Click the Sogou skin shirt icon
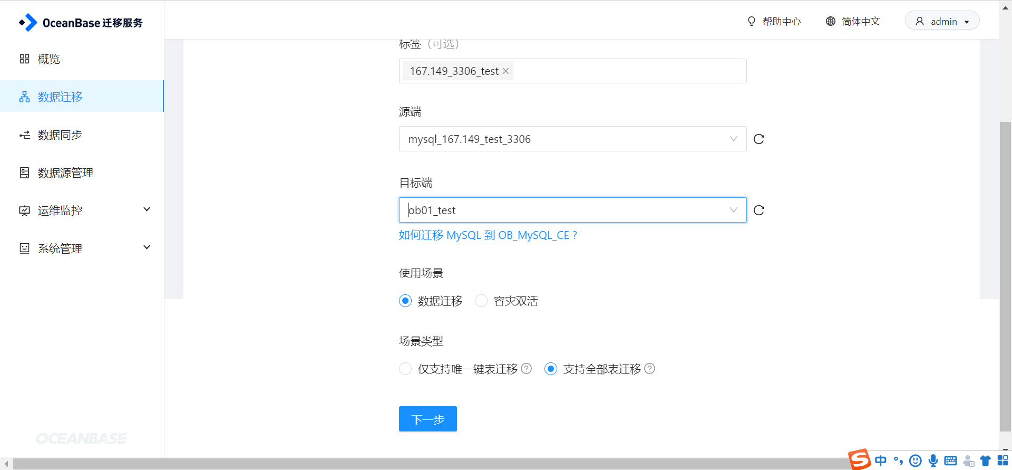The height and width of the screenshot is (470, 1012). 985,461
